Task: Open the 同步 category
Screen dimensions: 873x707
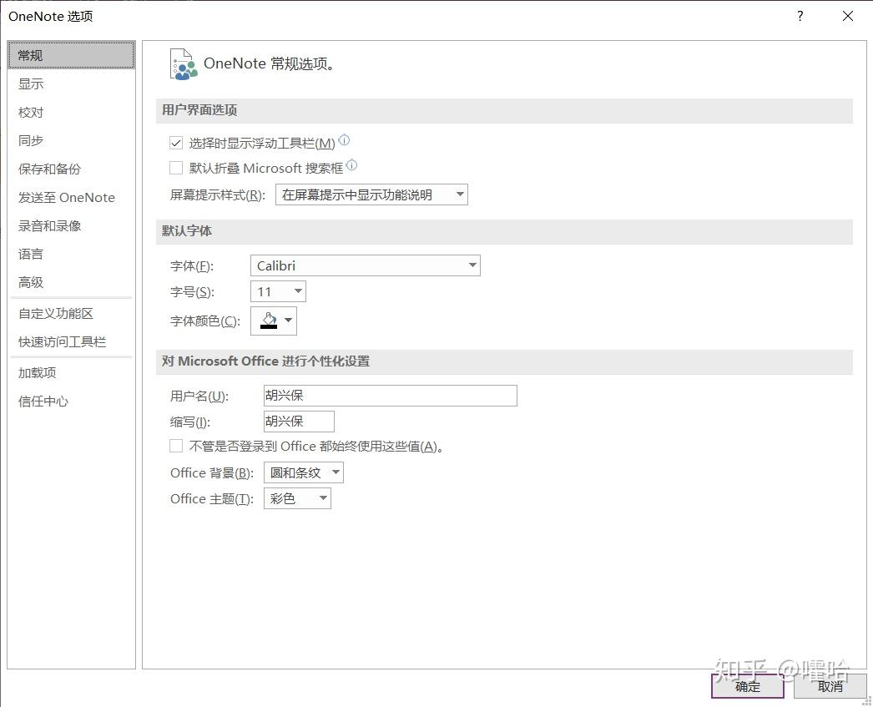Action: (71, 141)
